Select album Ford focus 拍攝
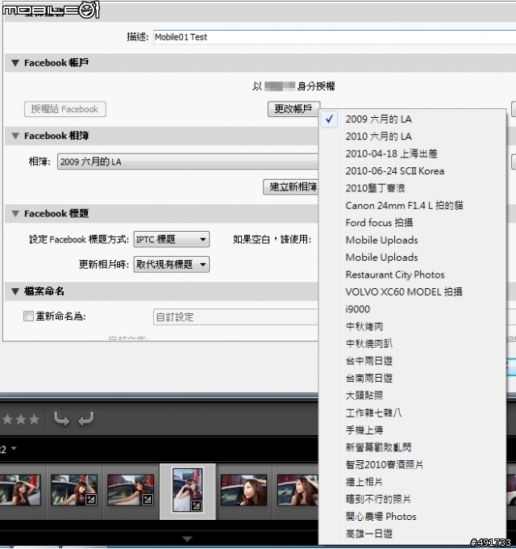 413,223
